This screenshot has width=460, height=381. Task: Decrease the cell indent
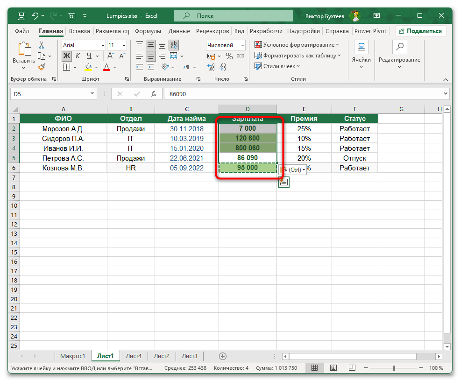click(x=140, y=67)
